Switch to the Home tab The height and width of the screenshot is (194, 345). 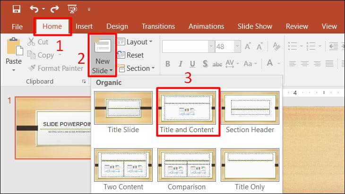click(x=52, y=26)
